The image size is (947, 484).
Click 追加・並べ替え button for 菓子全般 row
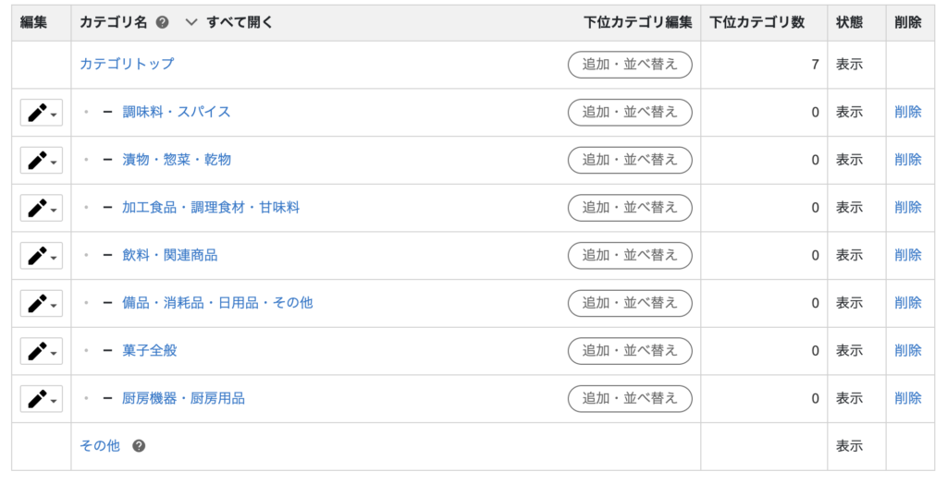(x=630, y=351)
